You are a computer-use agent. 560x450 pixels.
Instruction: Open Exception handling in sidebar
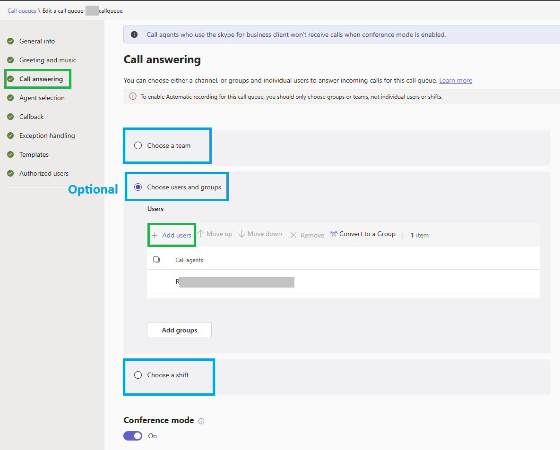point(47,136)
